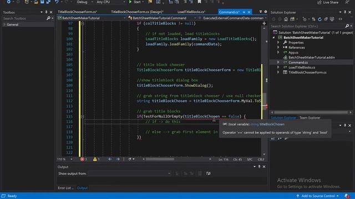Click the Save All icon in the toolbar
The height and width of the screenshot is (199, 355).
click(x=48, y=2)
